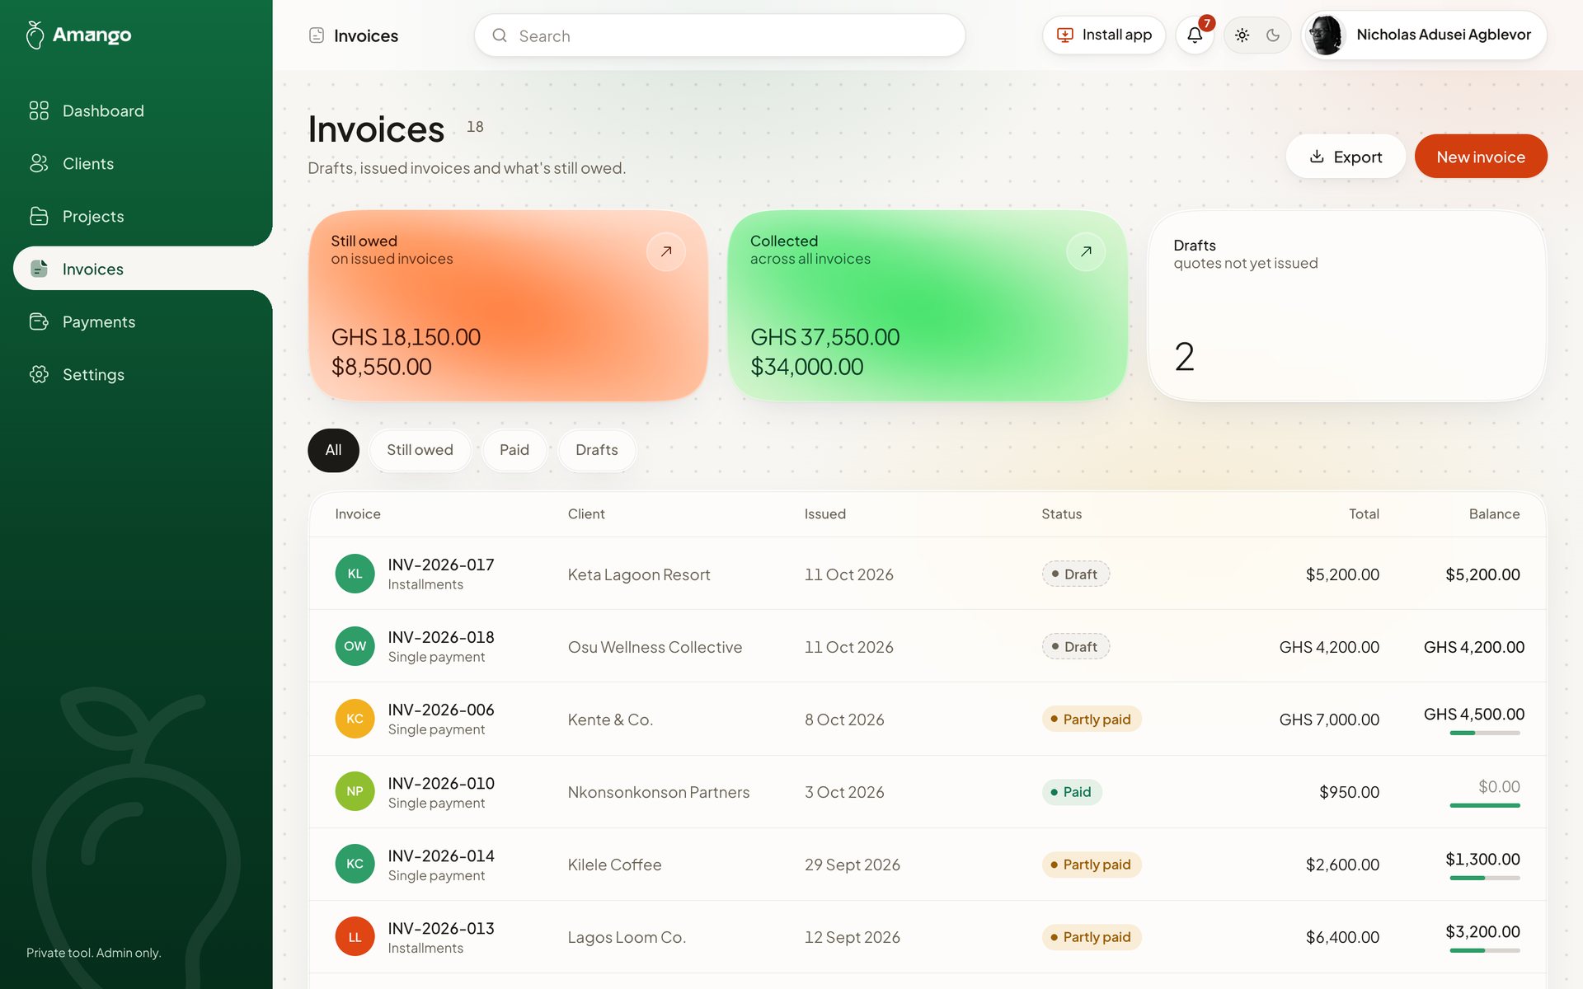Click the Install app button
Screen dimensions: 1583x989
[x=1103, y=35]
